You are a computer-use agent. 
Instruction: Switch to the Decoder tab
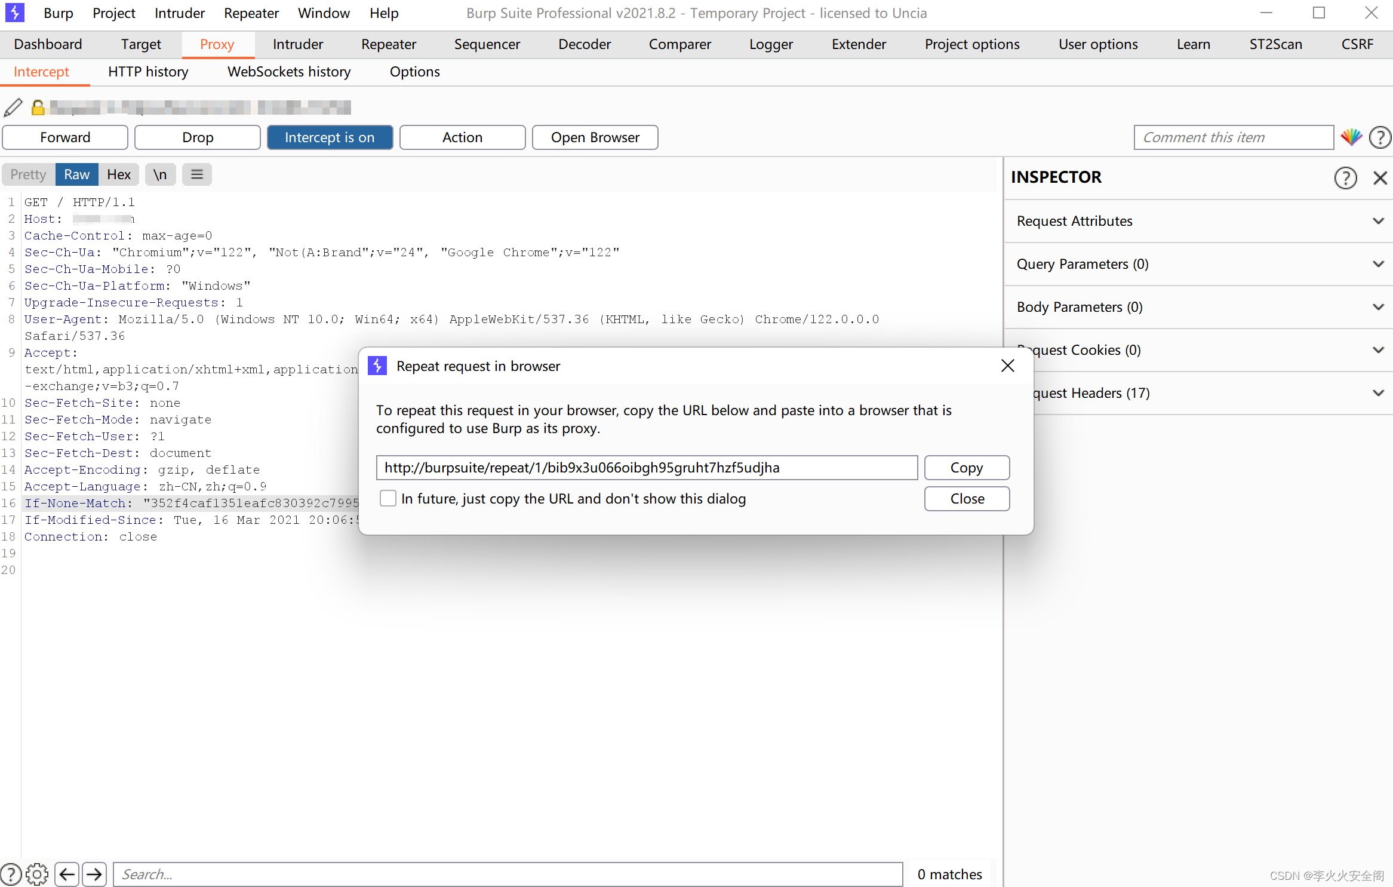(x=585, y=44)
